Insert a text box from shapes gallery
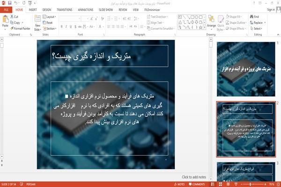This screenshot has width=281, height=187. [x=180, y=17]
